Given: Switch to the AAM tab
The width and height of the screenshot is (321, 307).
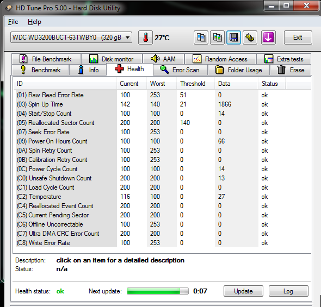Looking at the screenshot, I should (163, 59).
